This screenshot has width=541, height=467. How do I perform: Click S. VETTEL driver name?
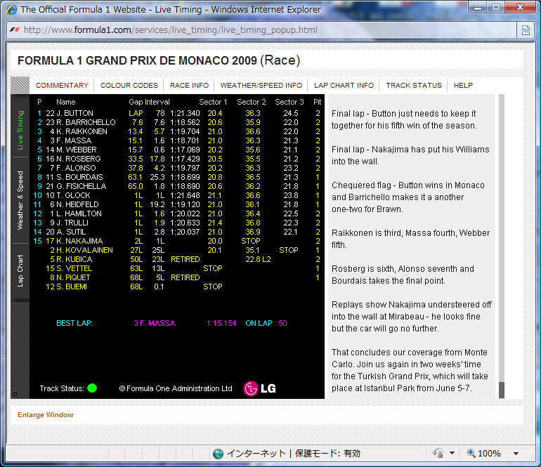(74, 268)
